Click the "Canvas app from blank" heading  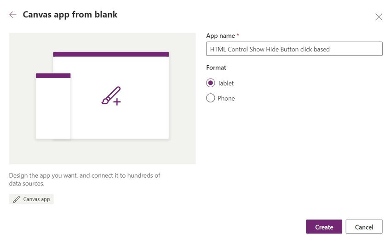[x=70, y=15]
